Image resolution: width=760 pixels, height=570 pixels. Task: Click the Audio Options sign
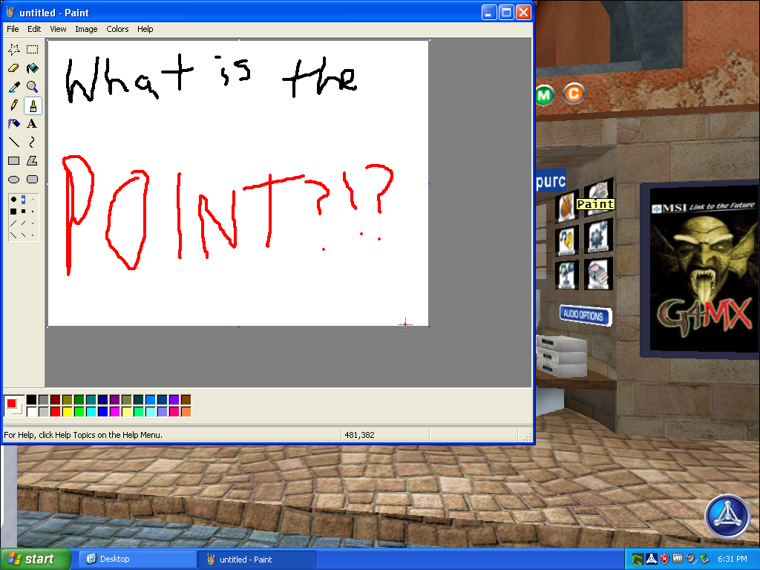click(585, 315)
